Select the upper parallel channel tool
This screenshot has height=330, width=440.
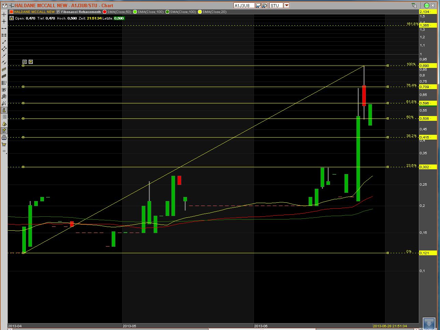(4, 69)
